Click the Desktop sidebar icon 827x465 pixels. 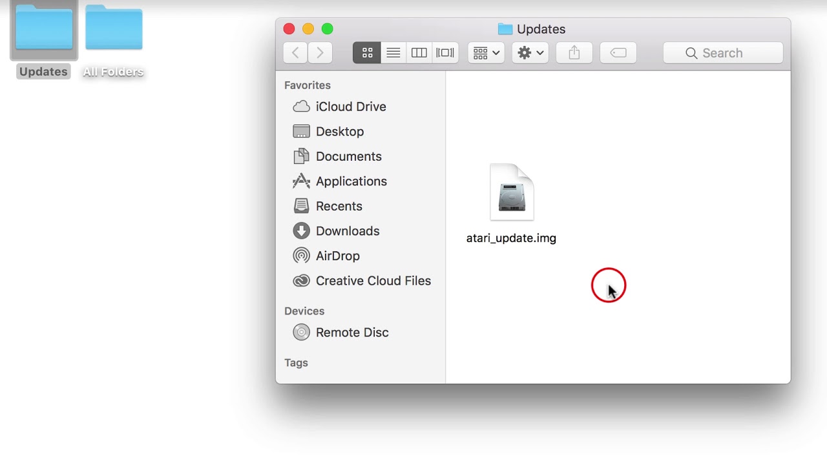pos(301,132)
